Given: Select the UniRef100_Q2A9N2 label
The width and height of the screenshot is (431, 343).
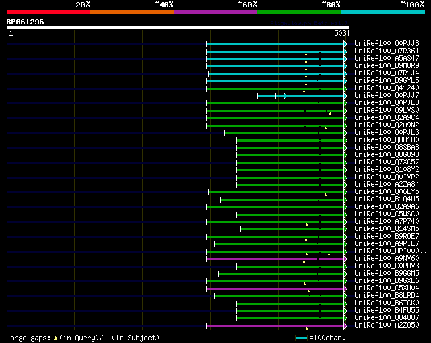Looking at the screenshot, I should pyautogui.click(x=387, y=125).
